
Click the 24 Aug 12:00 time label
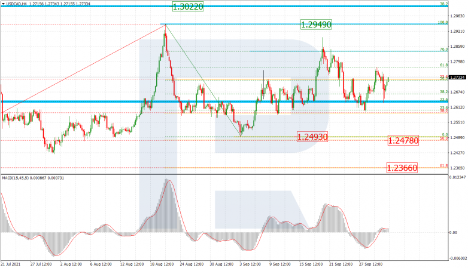191,264
